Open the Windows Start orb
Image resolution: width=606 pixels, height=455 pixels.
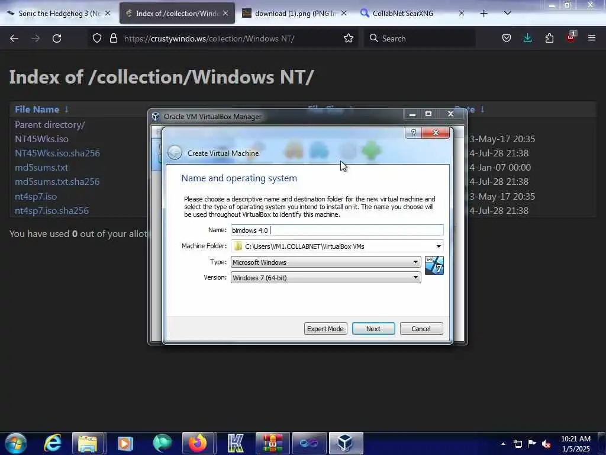[16, 443]
